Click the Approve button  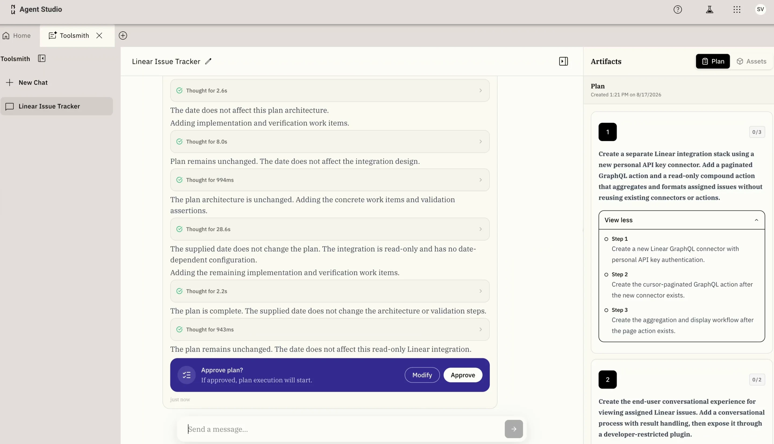pos(463,375)
